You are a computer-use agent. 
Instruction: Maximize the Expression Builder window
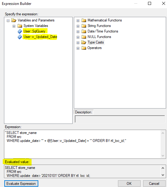point(150,3)
